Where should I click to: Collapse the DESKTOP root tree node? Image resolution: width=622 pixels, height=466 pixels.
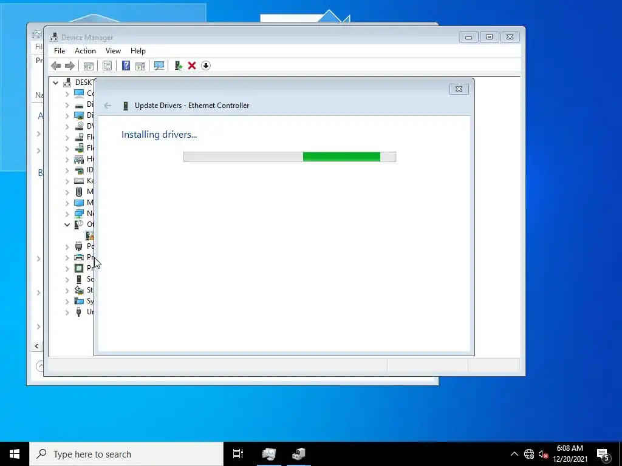pos(55,83)
